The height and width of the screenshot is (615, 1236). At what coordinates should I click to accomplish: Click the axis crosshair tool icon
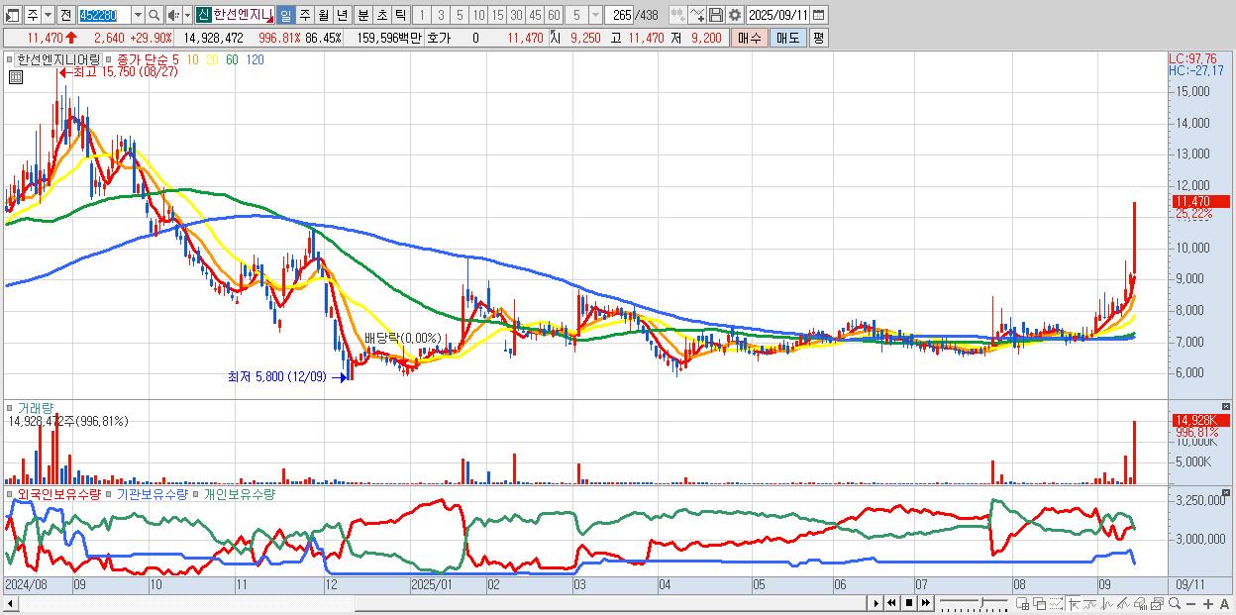[x=1074, y=603]
